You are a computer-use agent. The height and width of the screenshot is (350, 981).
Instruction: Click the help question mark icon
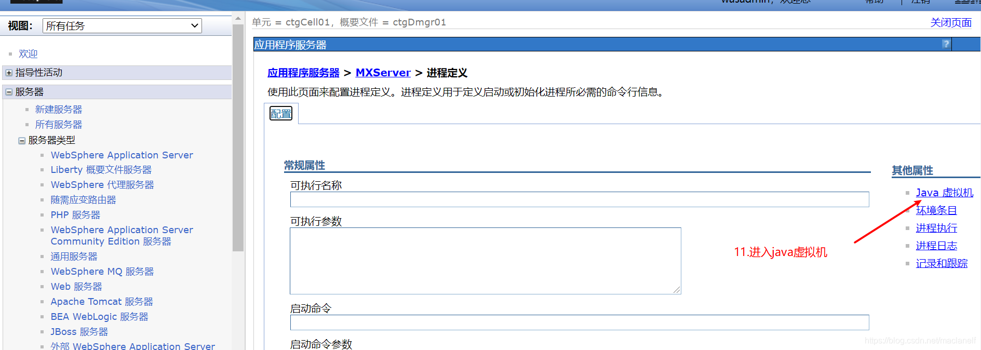(x=946, y=44)
